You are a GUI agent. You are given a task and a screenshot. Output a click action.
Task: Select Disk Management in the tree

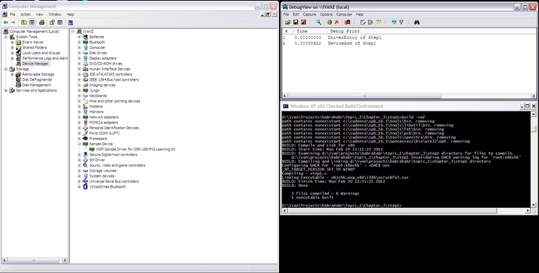[36, 85]
